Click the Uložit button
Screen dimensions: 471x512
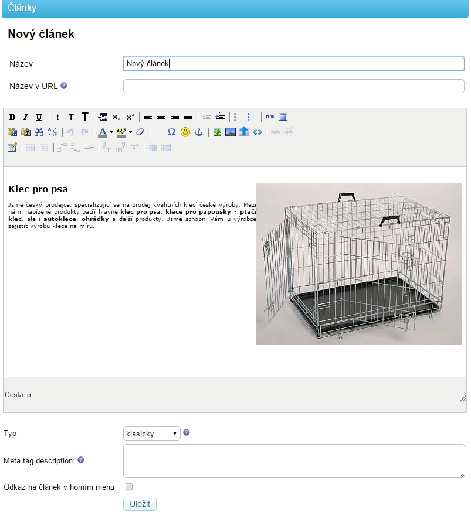tap(140, 504)
